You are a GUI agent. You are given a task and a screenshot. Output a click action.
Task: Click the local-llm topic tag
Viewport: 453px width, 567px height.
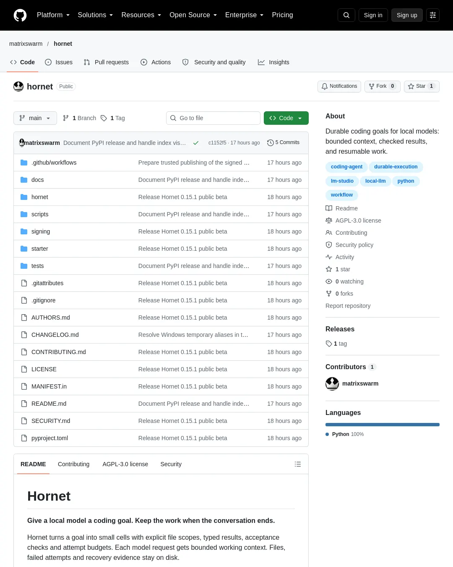click(375, 181)
